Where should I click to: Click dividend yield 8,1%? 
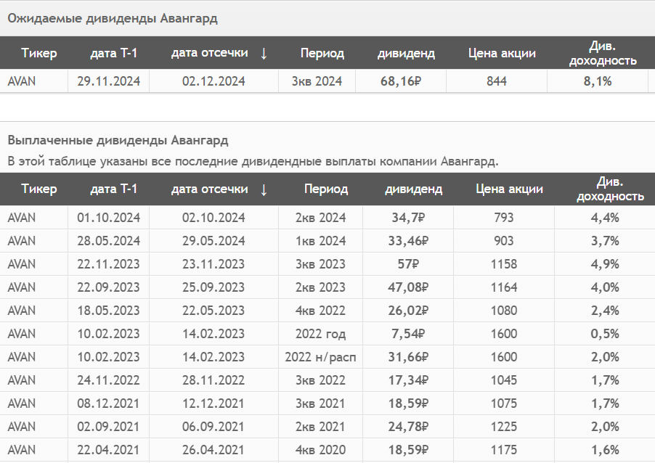coord(598,81)
